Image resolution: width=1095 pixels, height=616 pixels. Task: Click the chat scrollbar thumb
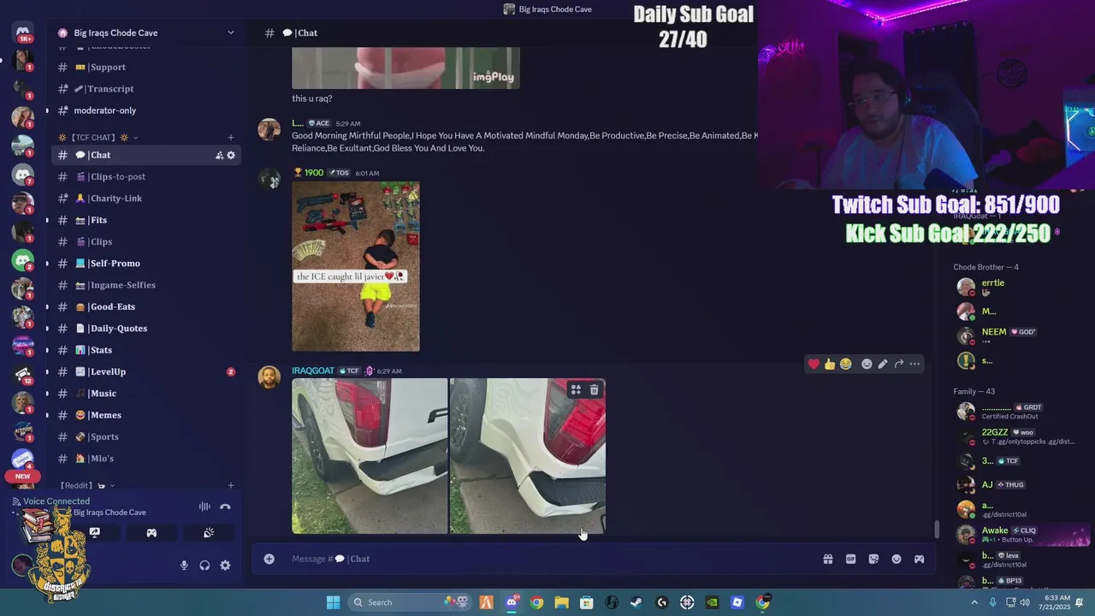click(x=937, y=530)
